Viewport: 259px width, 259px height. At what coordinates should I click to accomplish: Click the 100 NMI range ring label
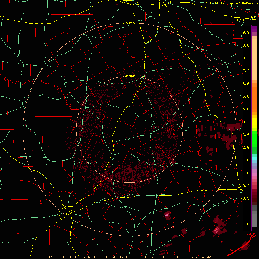(x=129, y=23)
